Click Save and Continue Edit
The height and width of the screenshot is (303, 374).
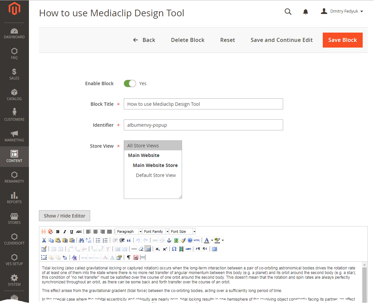pos(282,40)
